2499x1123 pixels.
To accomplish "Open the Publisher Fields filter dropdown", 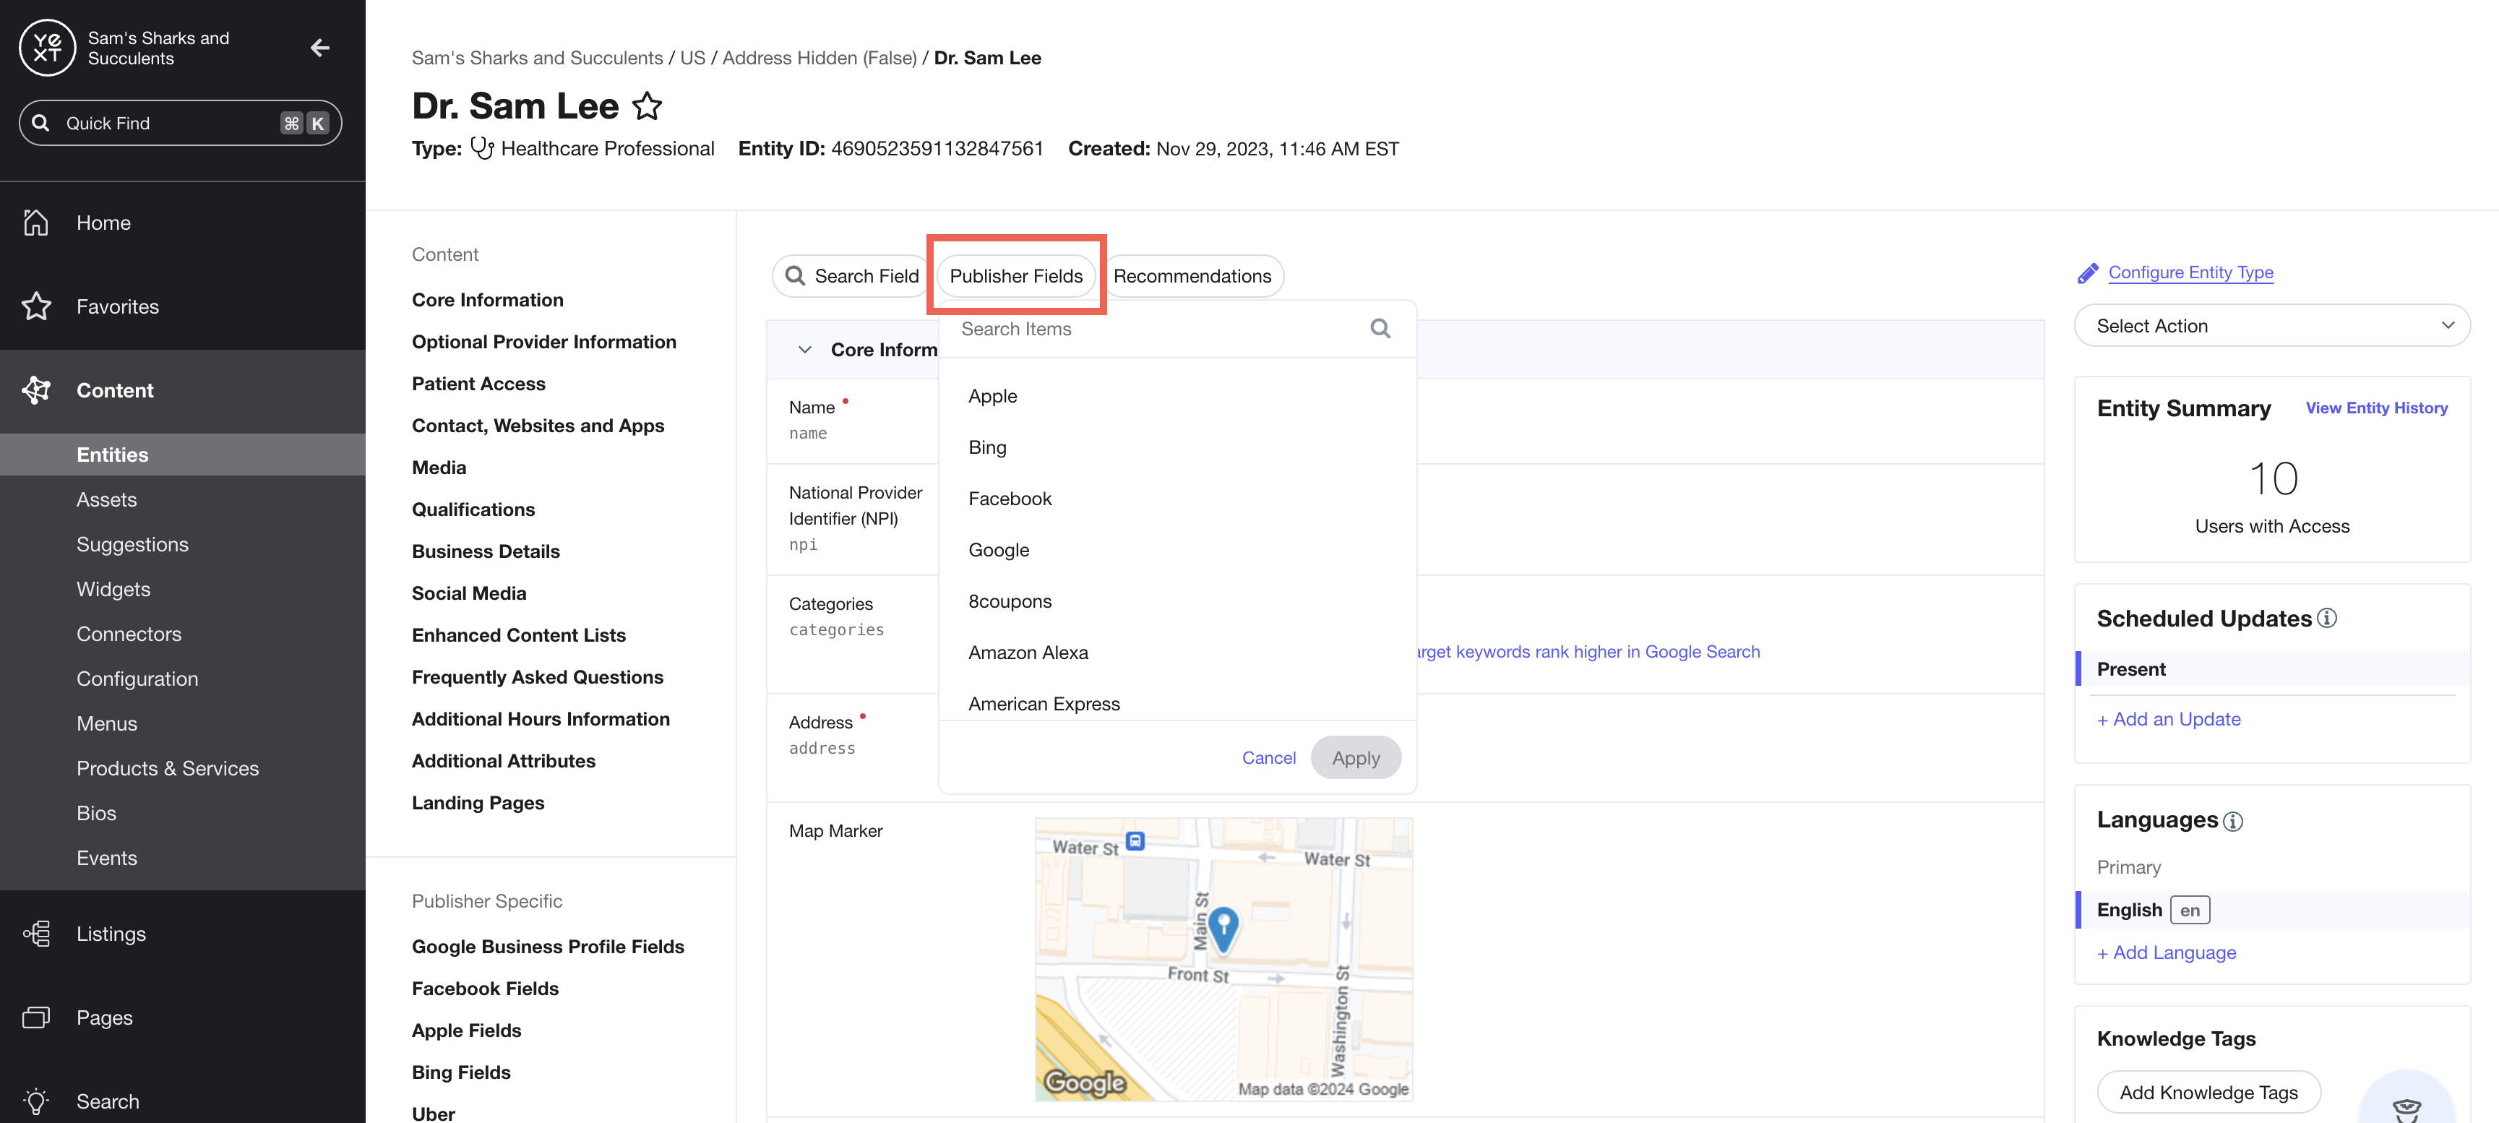I will [1015, 276].
